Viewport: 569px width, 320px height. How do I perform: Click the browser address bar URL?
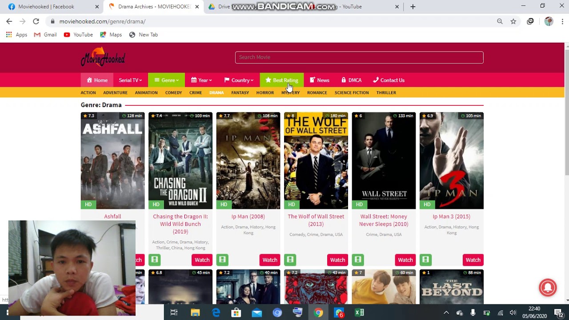tap(102, 21)
